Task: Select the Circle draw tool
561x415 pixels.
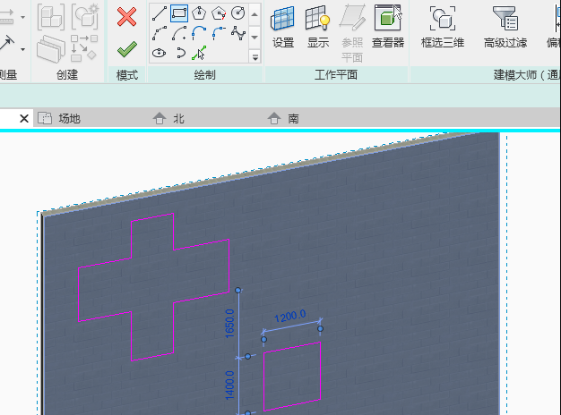Action: (x=237, y=13)
